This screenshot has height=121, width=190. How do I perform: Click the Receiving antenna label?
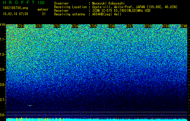click(69, 14)
